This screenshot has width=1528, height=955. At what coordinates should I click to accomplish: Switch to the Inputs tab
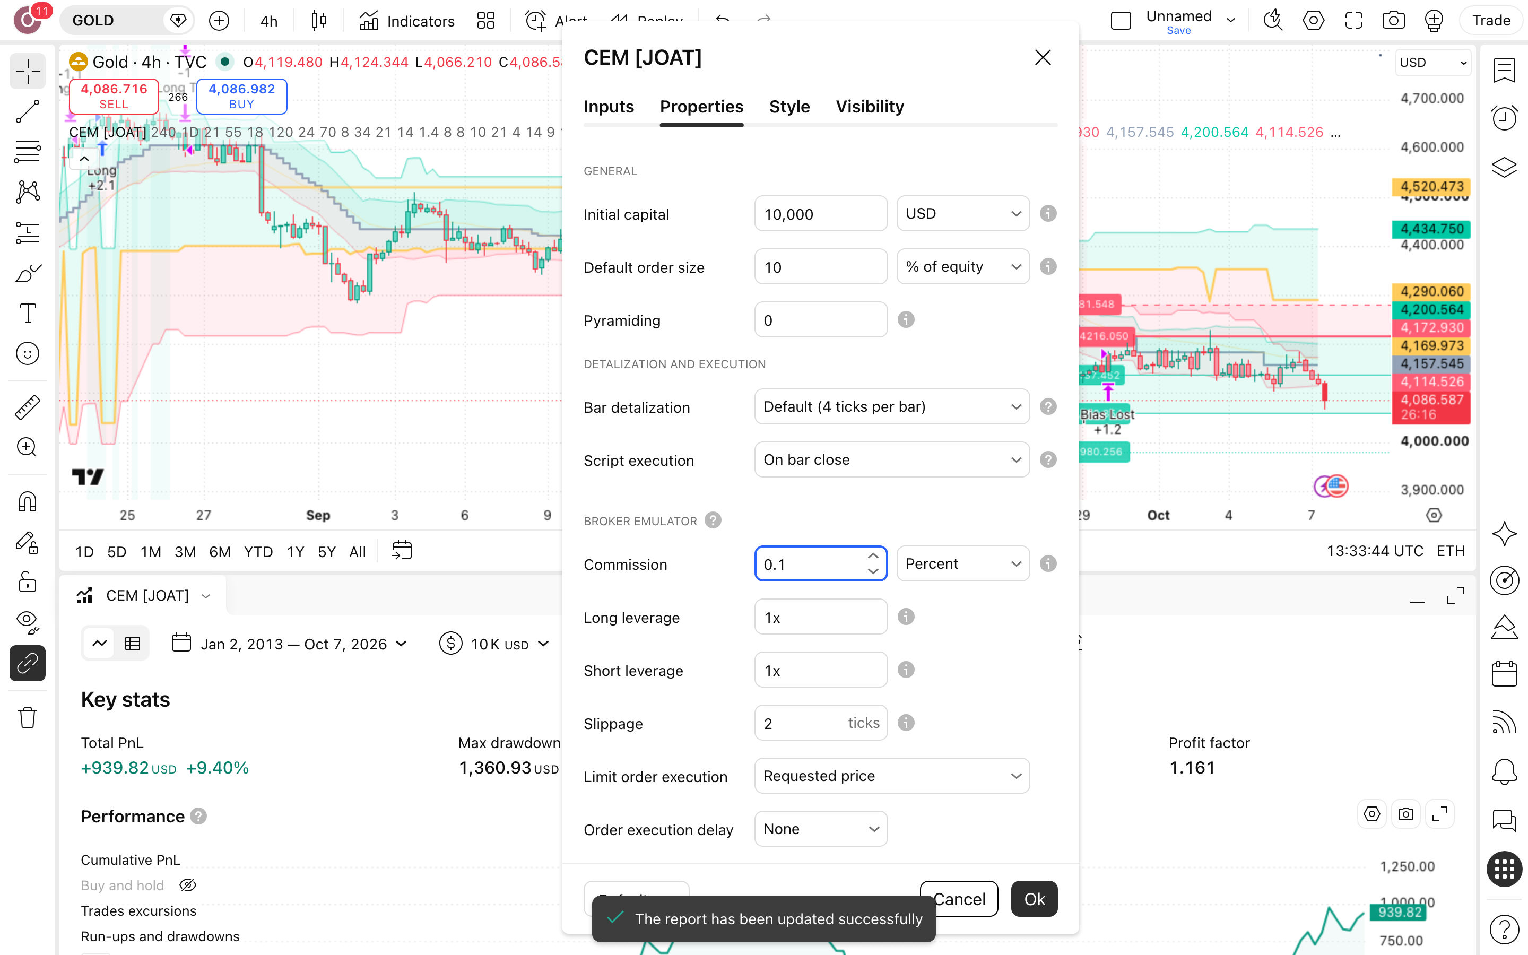(609, 107)
